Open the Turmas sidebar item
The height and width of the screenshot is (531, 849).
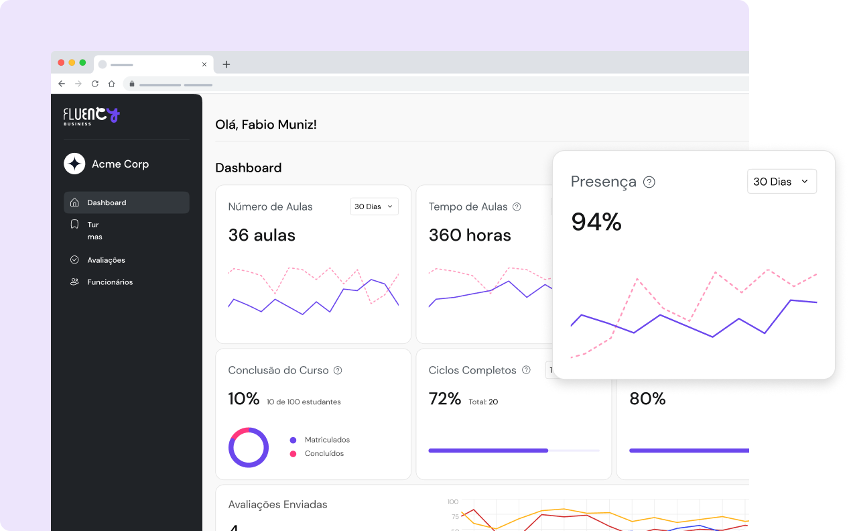pos(127,231)
